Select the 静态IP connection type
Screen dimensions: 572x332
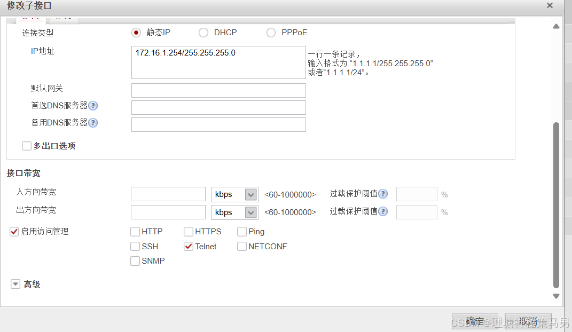pos(136,33)
